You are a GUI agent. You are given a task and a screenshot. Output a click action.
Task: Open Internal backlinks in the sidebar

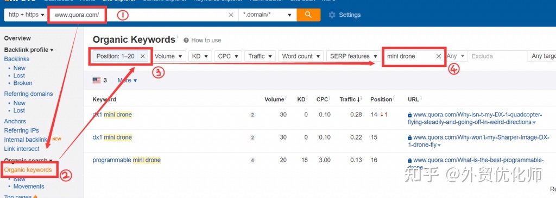point(26,140)
